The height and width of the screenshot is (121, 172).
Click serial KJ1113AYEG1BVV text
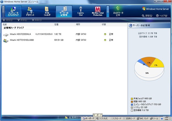tap(44, 34)
